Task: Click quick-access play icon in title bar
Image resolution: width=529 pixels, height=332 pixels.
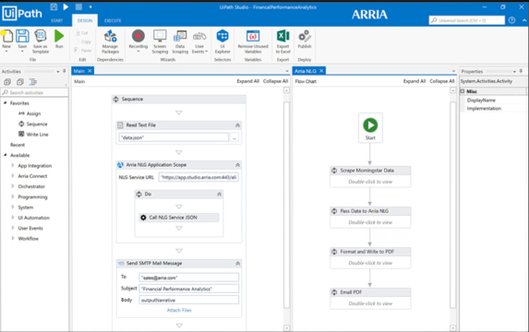Action: (66, 6)
